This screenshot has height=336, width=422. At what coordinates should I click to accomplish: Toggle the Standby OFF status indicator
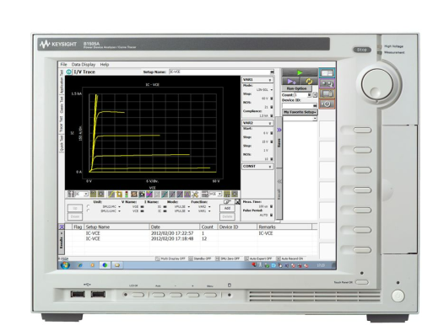[x=200, y=259]
